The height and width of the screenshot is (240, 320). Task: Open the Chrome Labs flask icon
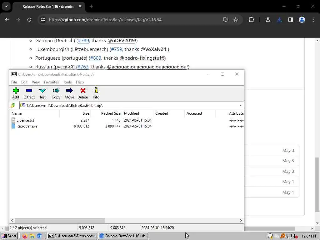(x=268, y=20)
